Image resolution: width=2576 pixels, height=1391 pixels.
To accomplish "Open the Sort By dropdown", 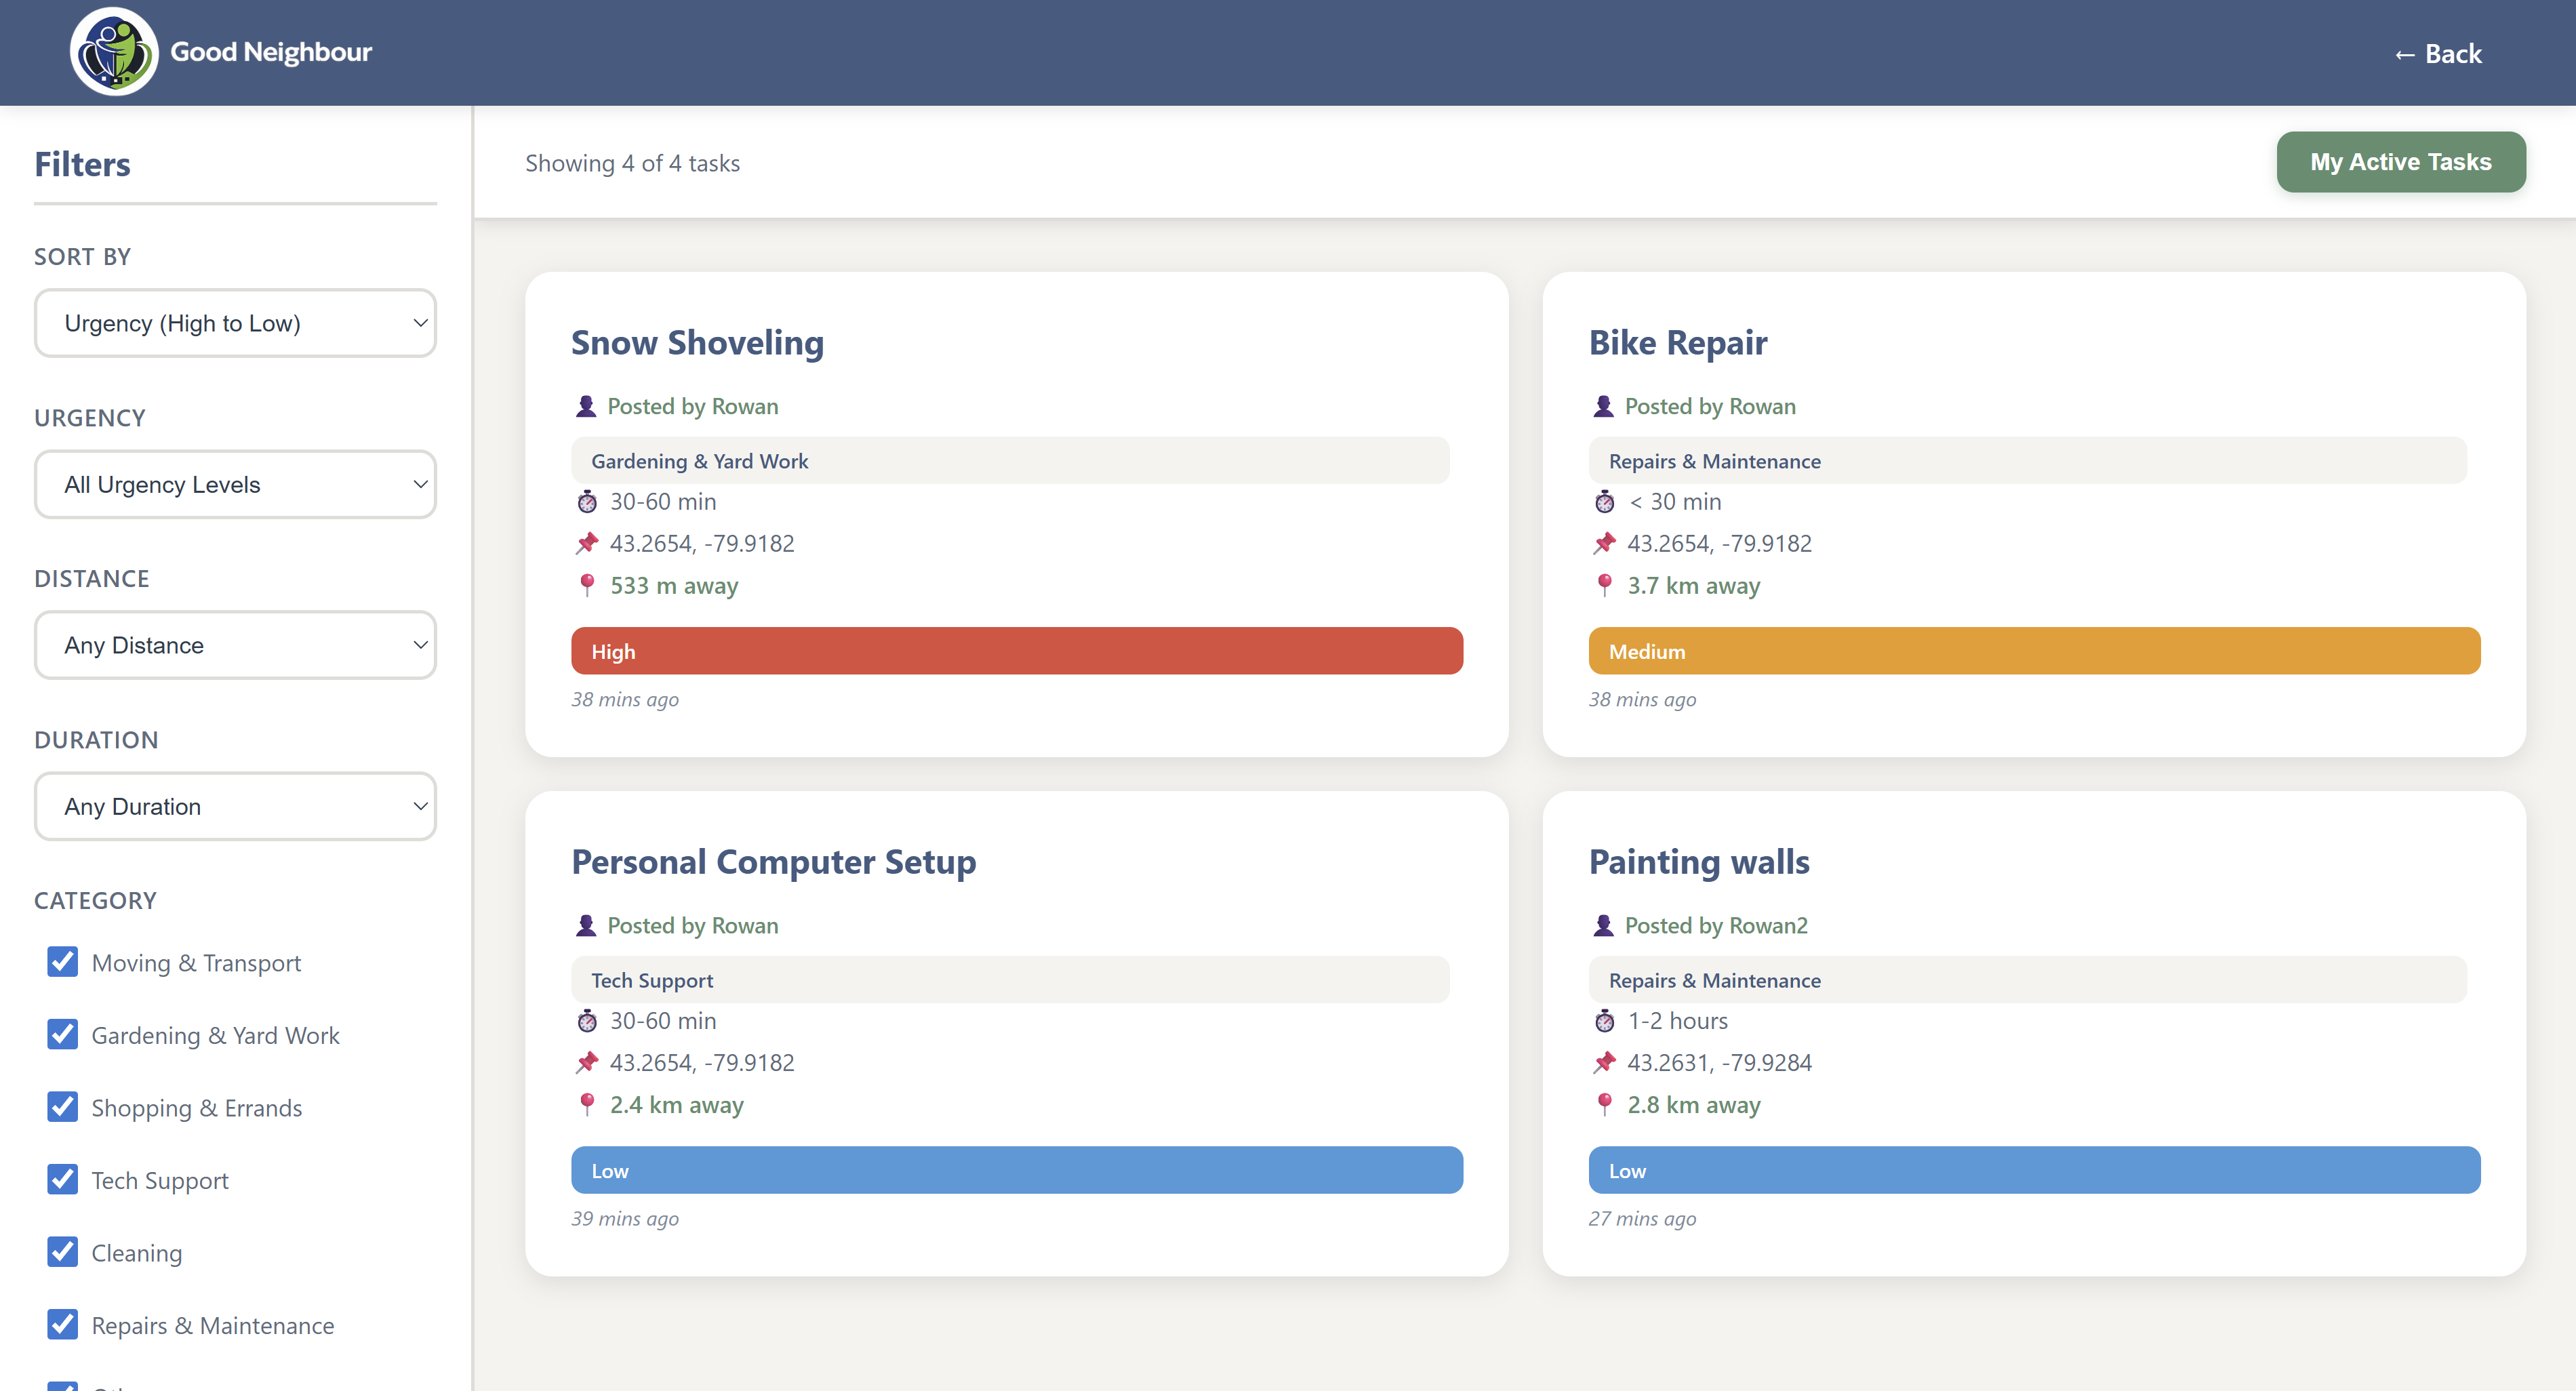I will tap(235, 323).
